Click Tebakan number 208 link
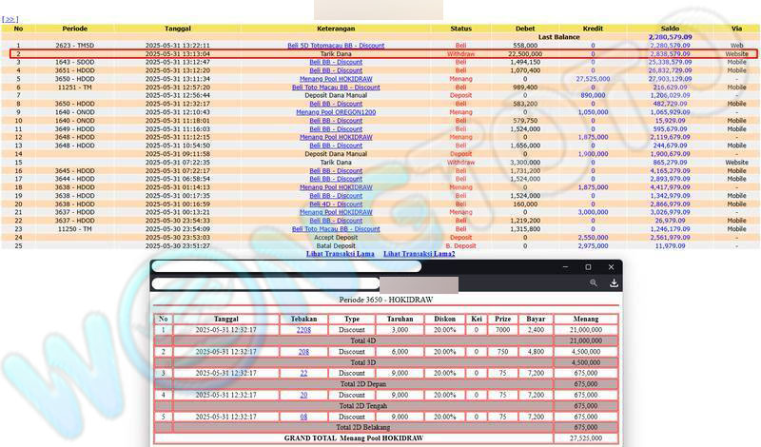This screenshot has width=761, height=447. point(303,352)
